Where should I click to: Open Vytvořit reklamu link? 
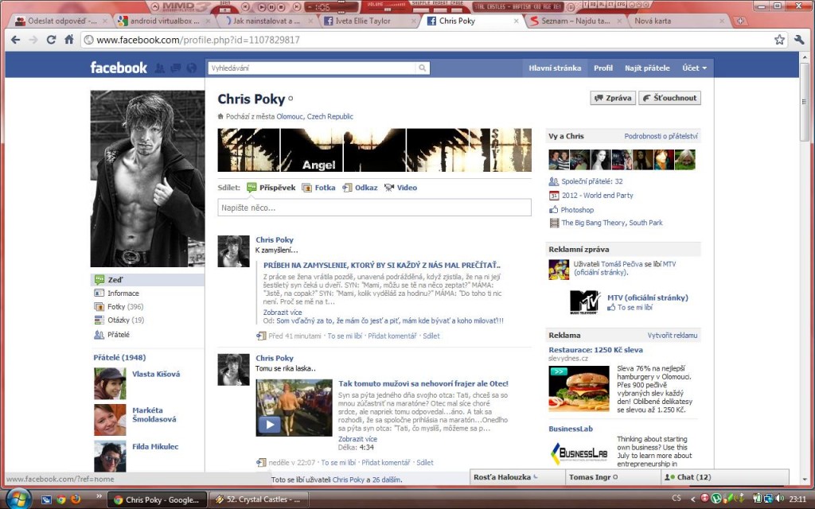pyautogui.click(x=673, y=336)
